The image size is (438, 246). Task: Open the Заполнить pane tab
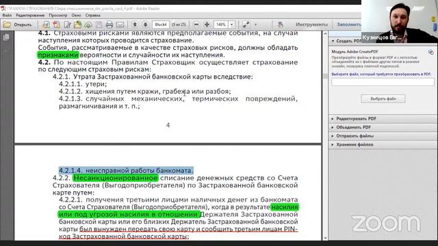click(348, 25)
